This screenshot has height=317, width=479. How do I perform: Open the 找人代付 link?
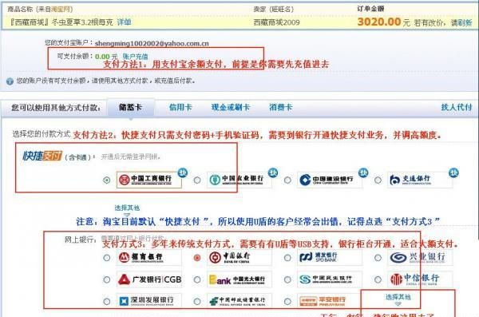pyautogui.click(x=457, y=107)
